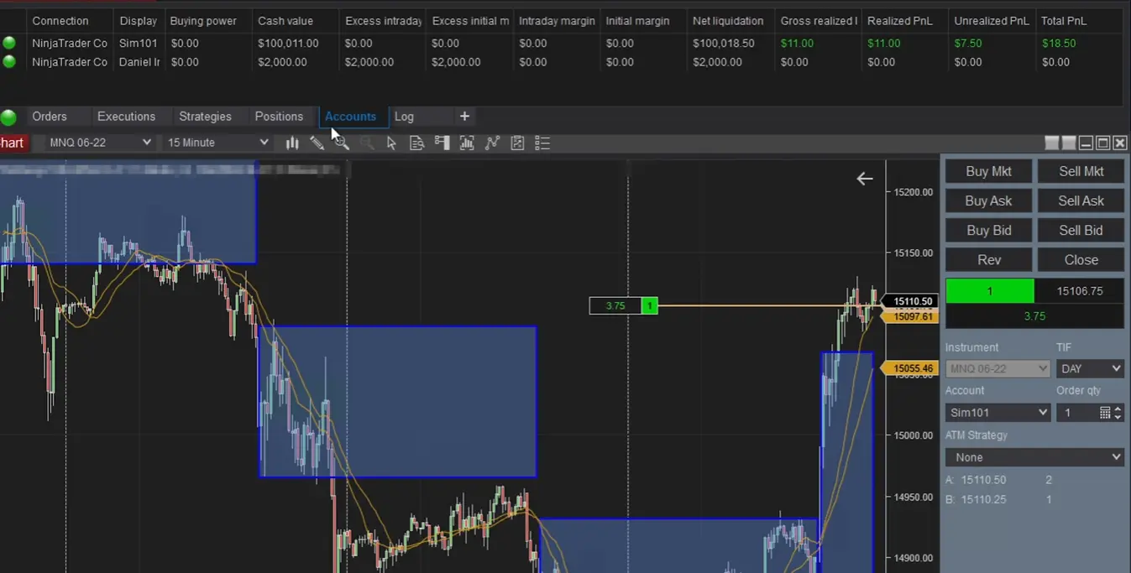Toggle the Chart Trader panel icon
The width and height of the screenshot is (1131, 573).
click(442, 143)
